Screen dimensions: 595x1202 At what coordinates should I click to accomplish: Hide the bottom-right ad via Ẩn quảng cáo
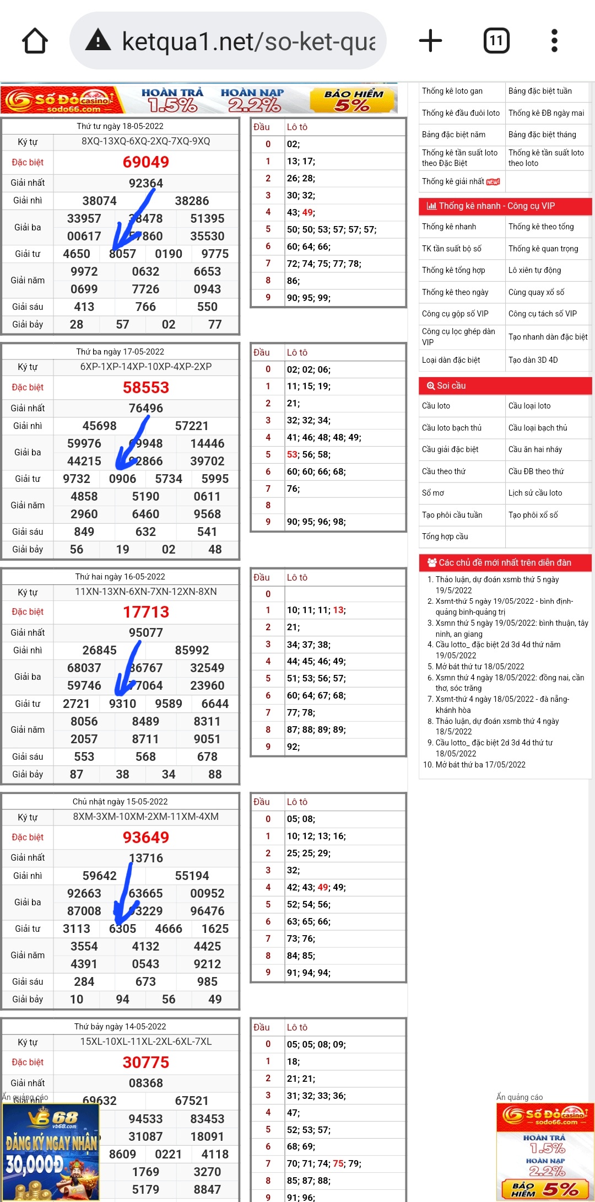pyautogui.click(x=520, y=1097)
